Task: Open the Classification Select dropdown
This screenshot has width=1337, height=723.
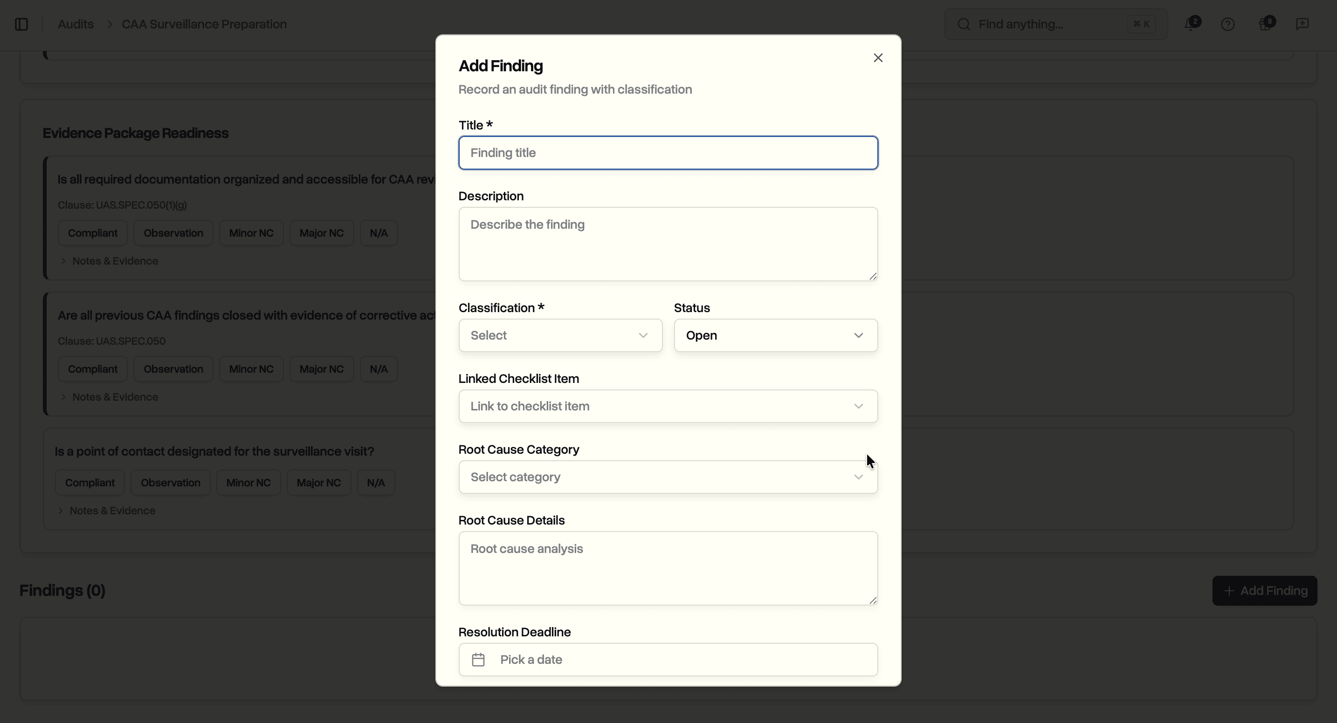Action: click(559, 335)
